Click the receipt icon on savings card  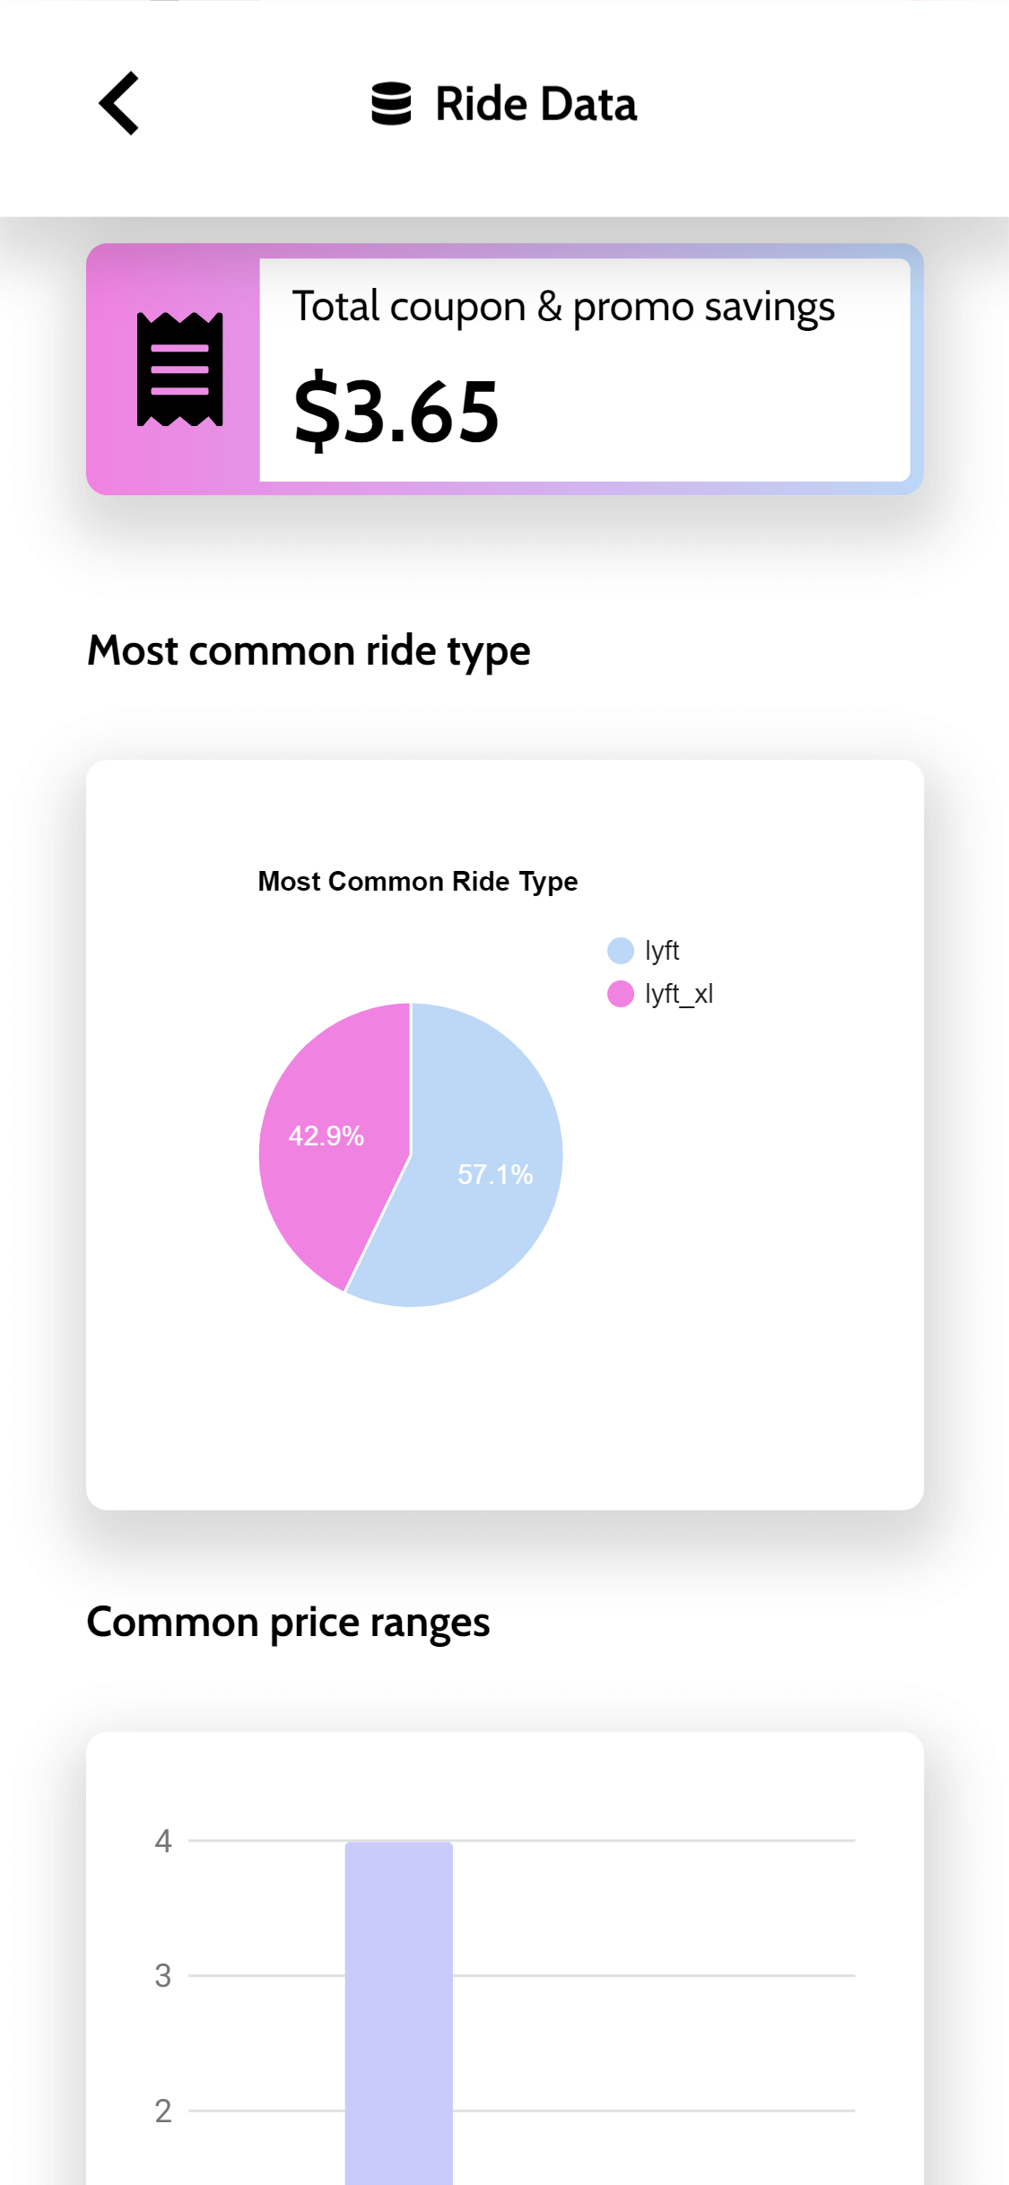coord(179,370)
